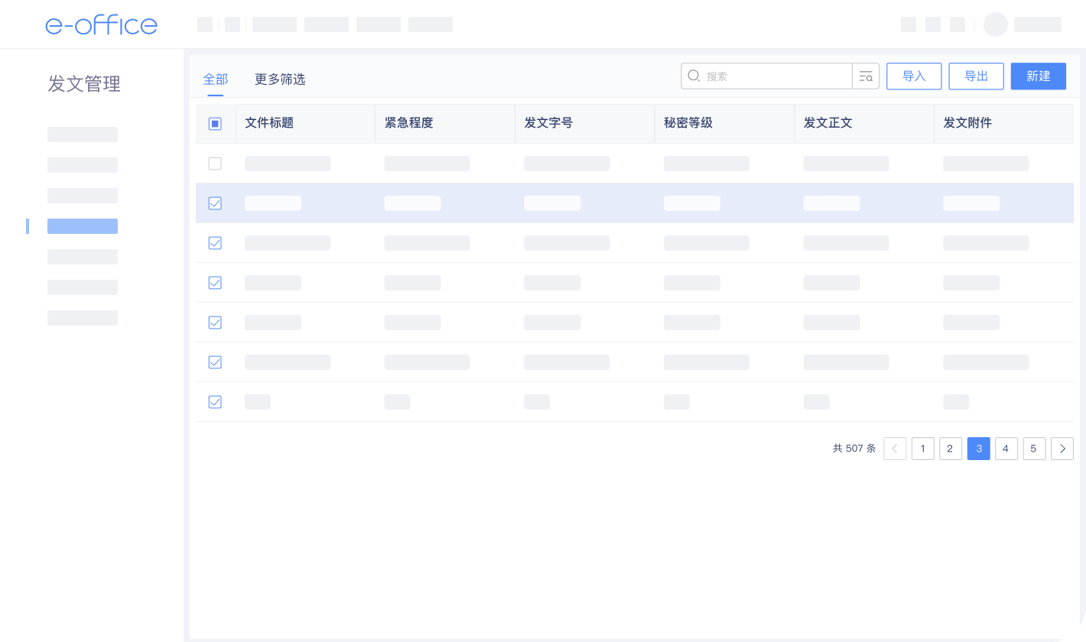Uncheck the fifth table row checkbox

215,323
